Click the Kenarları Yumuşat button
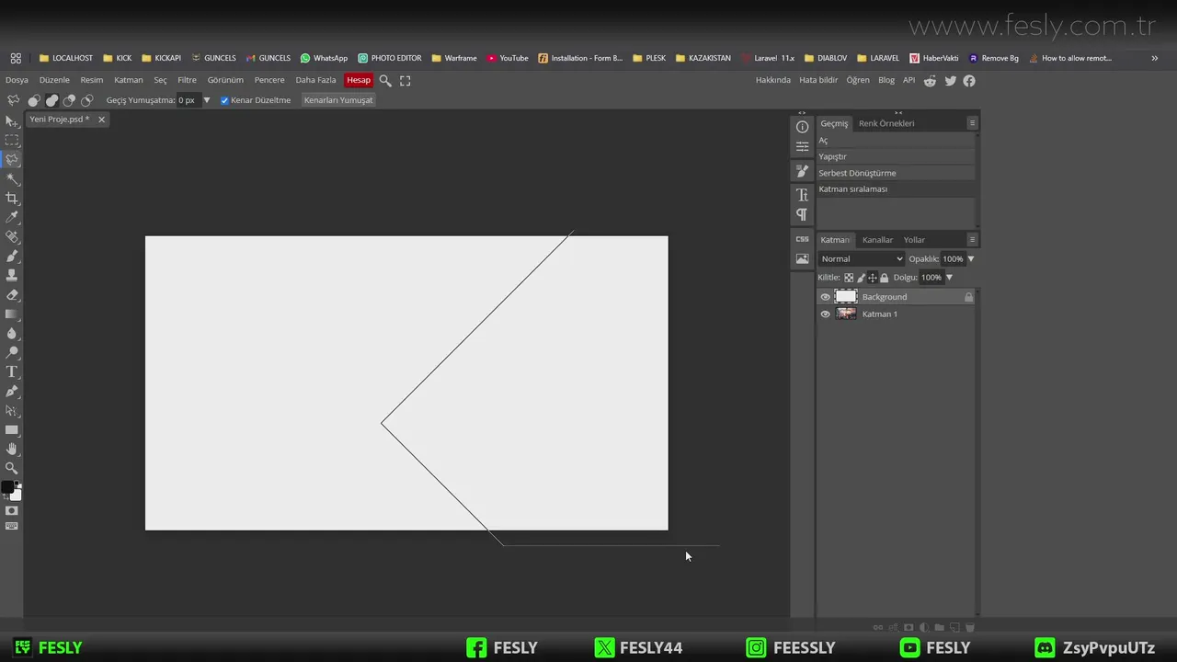 click(338, 100)
